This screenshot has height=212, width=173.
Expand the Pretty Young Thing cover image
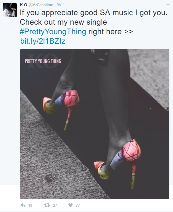pyautogui.click(x=94, y=124)
